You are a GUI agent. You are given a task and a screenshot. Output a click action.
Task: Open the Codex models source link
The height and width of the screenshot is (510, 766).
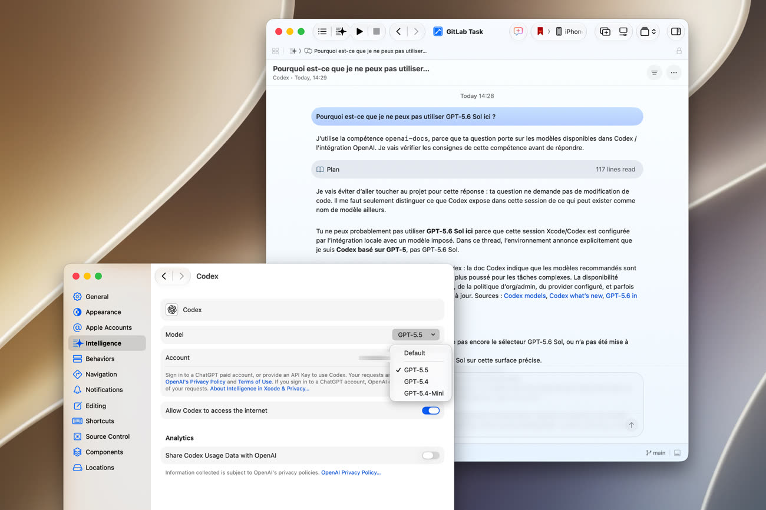click(x=524, y=296)
